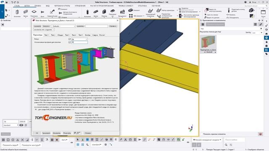Open Applications and components side pane icon
This screenshot has height=151, width=269.
tap(266, 50)
